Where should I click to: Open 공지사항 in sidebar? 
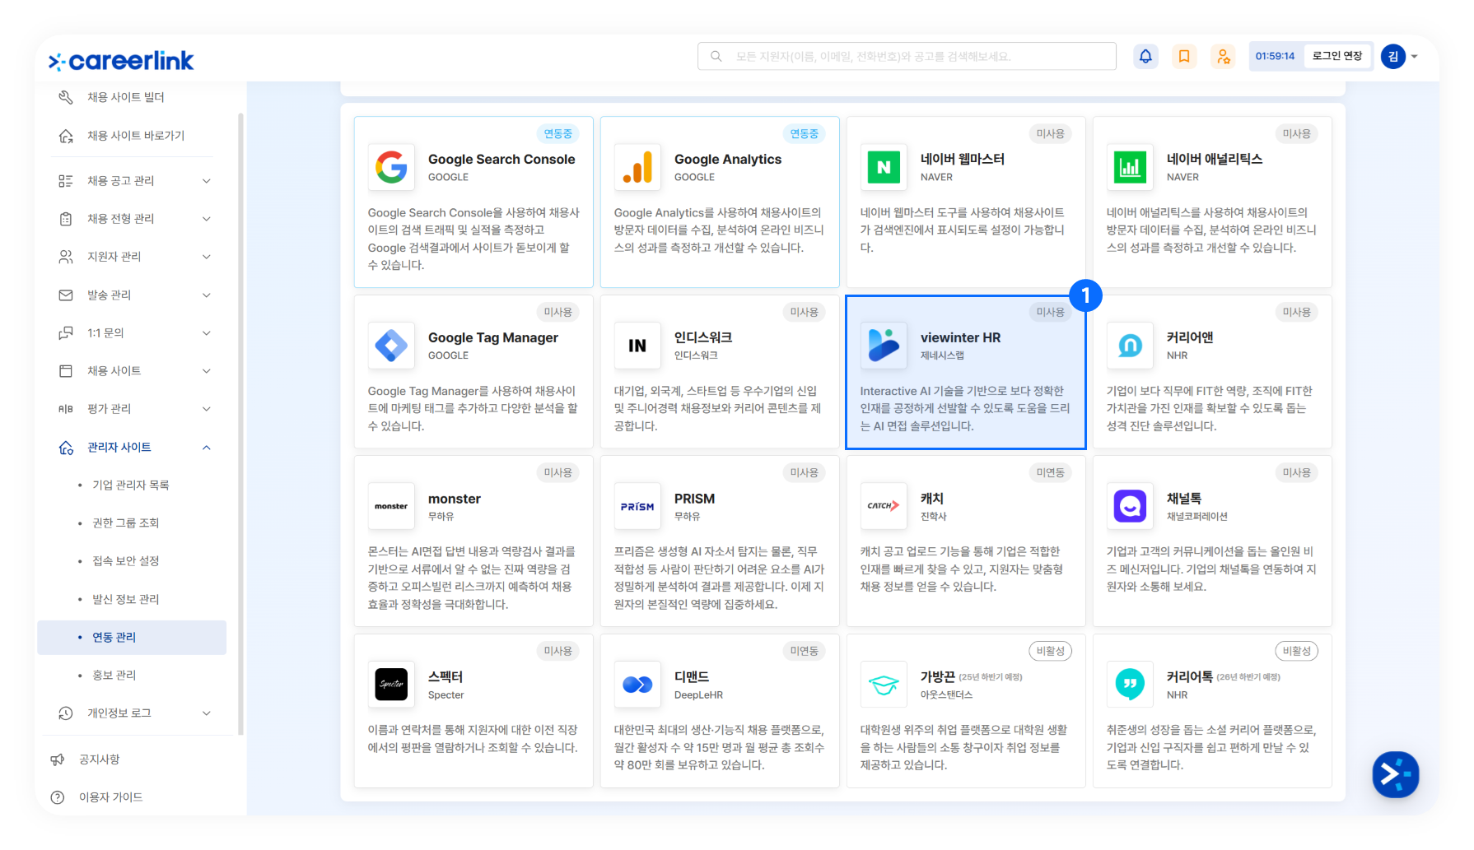pos(100,759)
